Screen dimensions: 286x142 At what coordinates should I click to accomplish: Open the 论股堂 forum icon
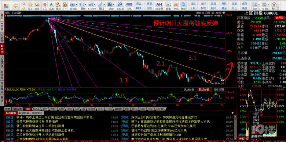point(120,5)
